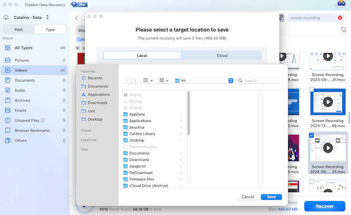Uncheck the Screen Recording 2024-06 checkbox
The width and height of the screenshot is (351, 215).
312,136
